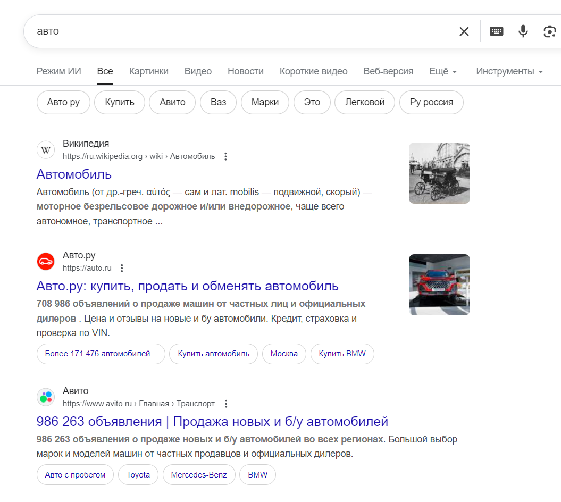561x502 pixels.
Task: Switch to the Режим ИИ tab
Action: tap(58, 71)
